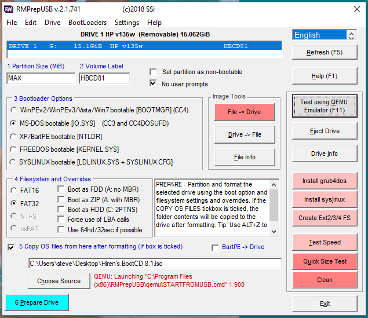Screen dimensions: 368x318
Task: Open the Help menu
Action: (x=154, y=23)
